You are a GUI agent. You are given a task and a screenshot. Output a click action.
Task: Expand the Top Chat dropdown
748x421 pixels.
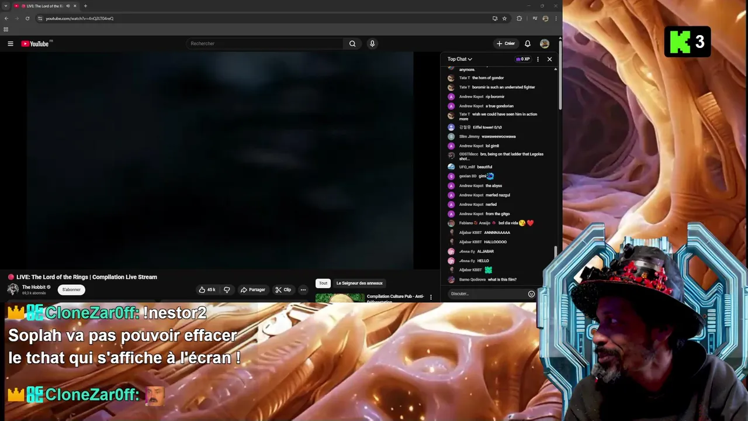[x=460, y=59]
